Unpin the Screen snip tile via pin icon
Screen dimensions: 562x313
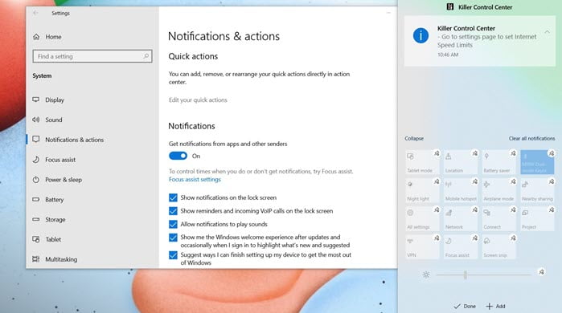click(x=513, y=238)
